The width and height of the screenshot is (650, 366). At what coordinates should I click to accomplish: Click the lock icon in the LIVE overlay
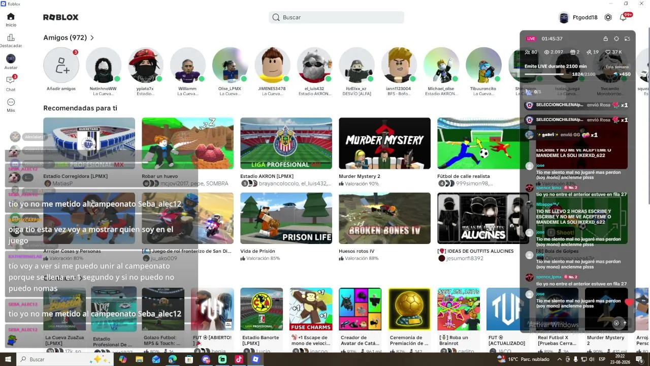605,39
